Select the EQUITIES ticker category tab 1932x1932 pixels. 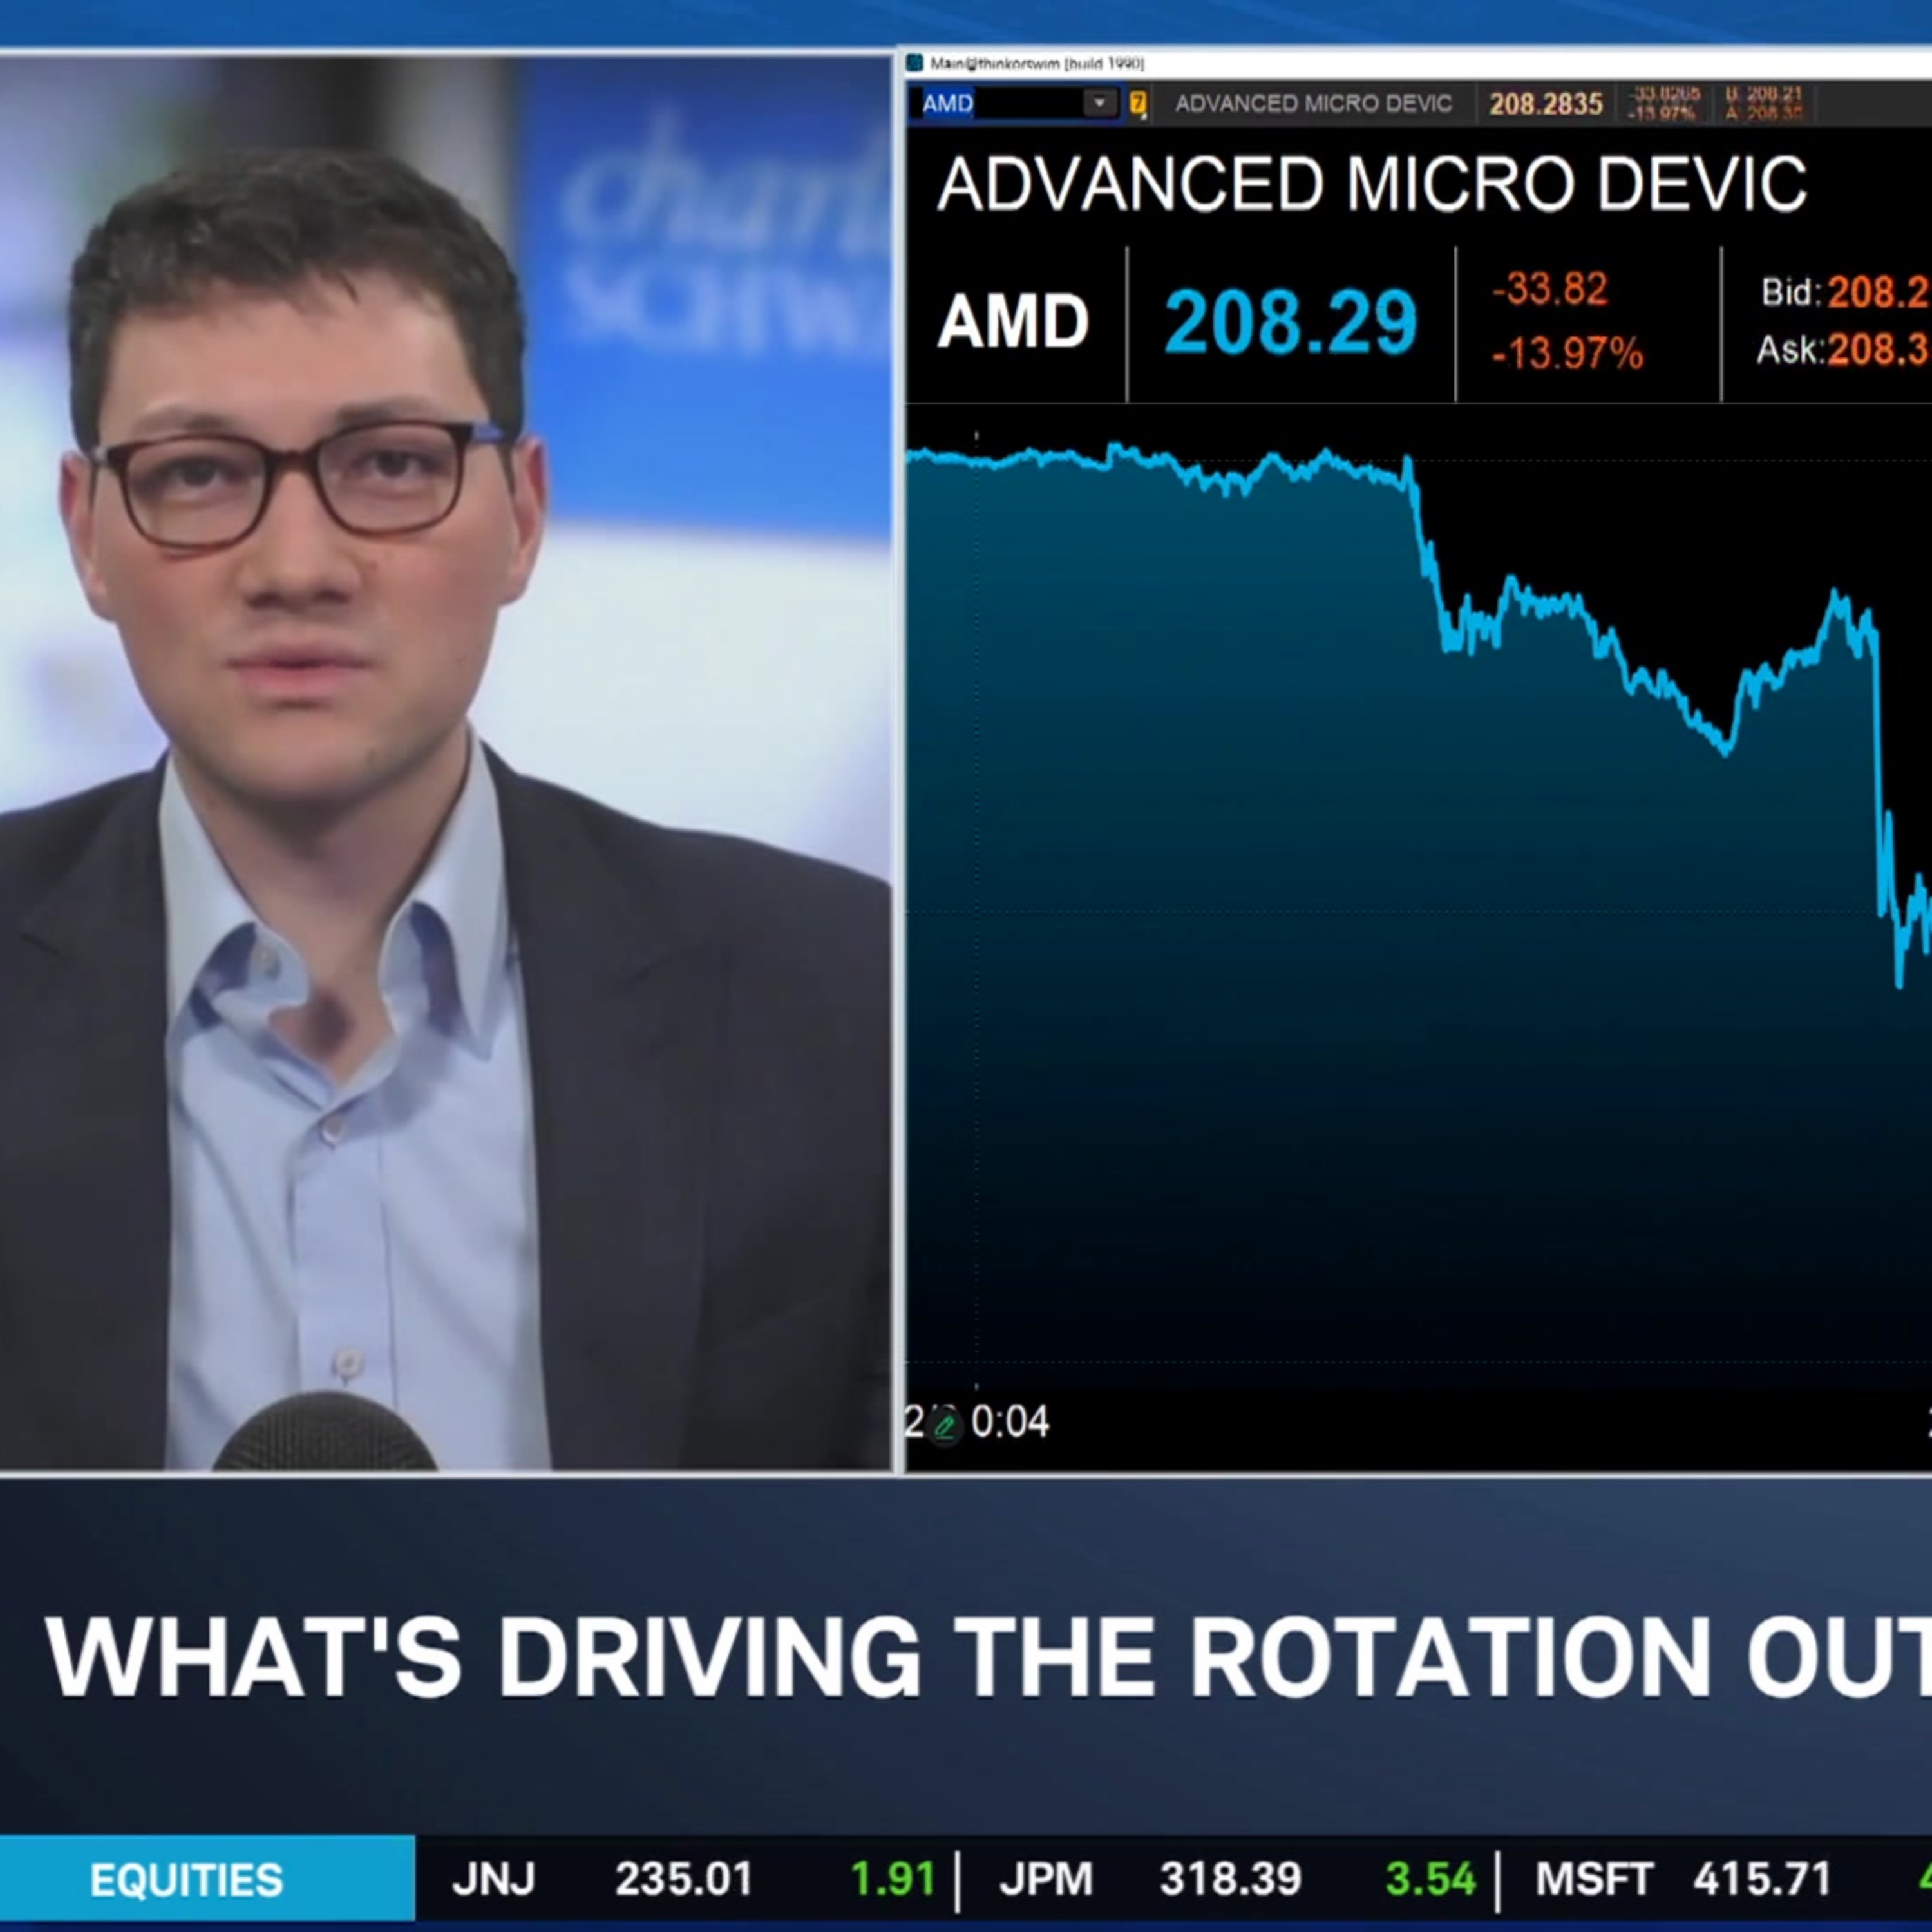click(187, 1881)
